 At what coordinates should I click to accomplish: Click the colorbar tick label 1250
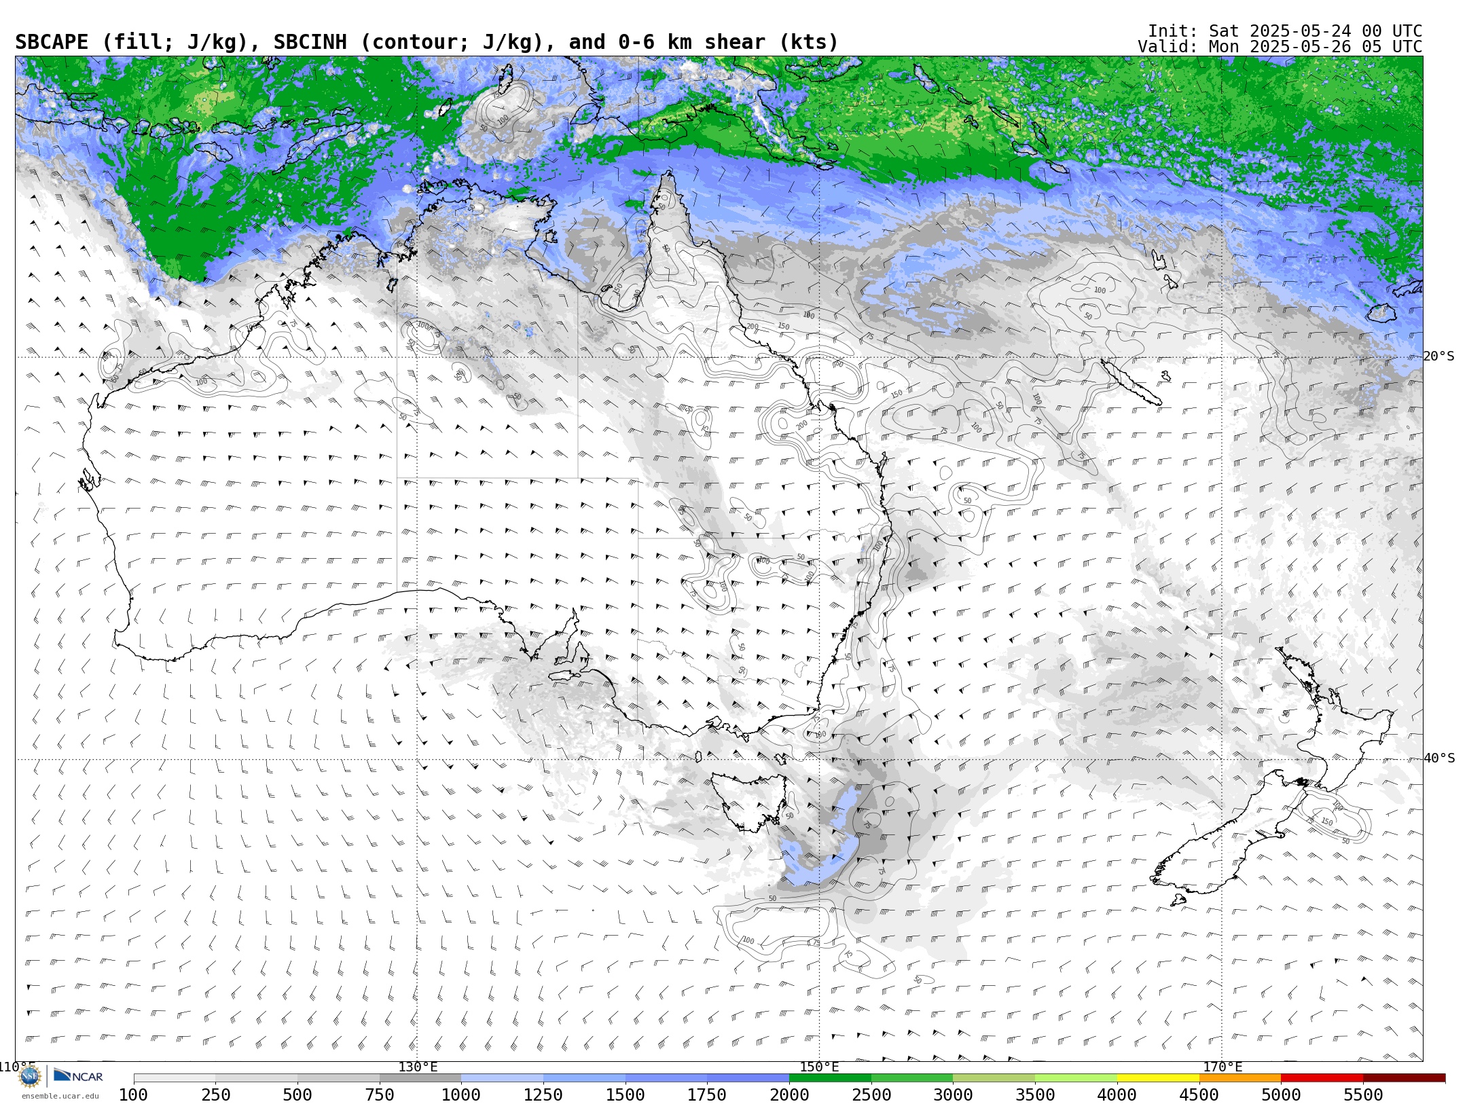[x=543, y=1095]
